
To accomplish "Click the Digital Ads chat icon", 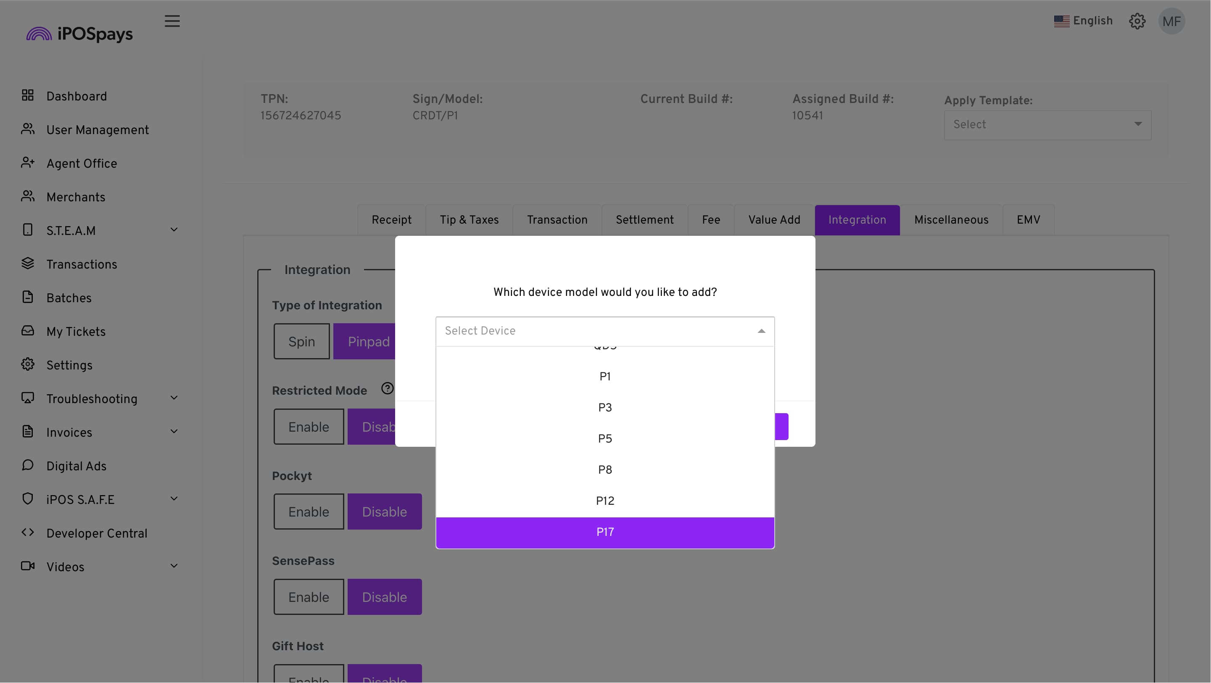I will [28, 465].
